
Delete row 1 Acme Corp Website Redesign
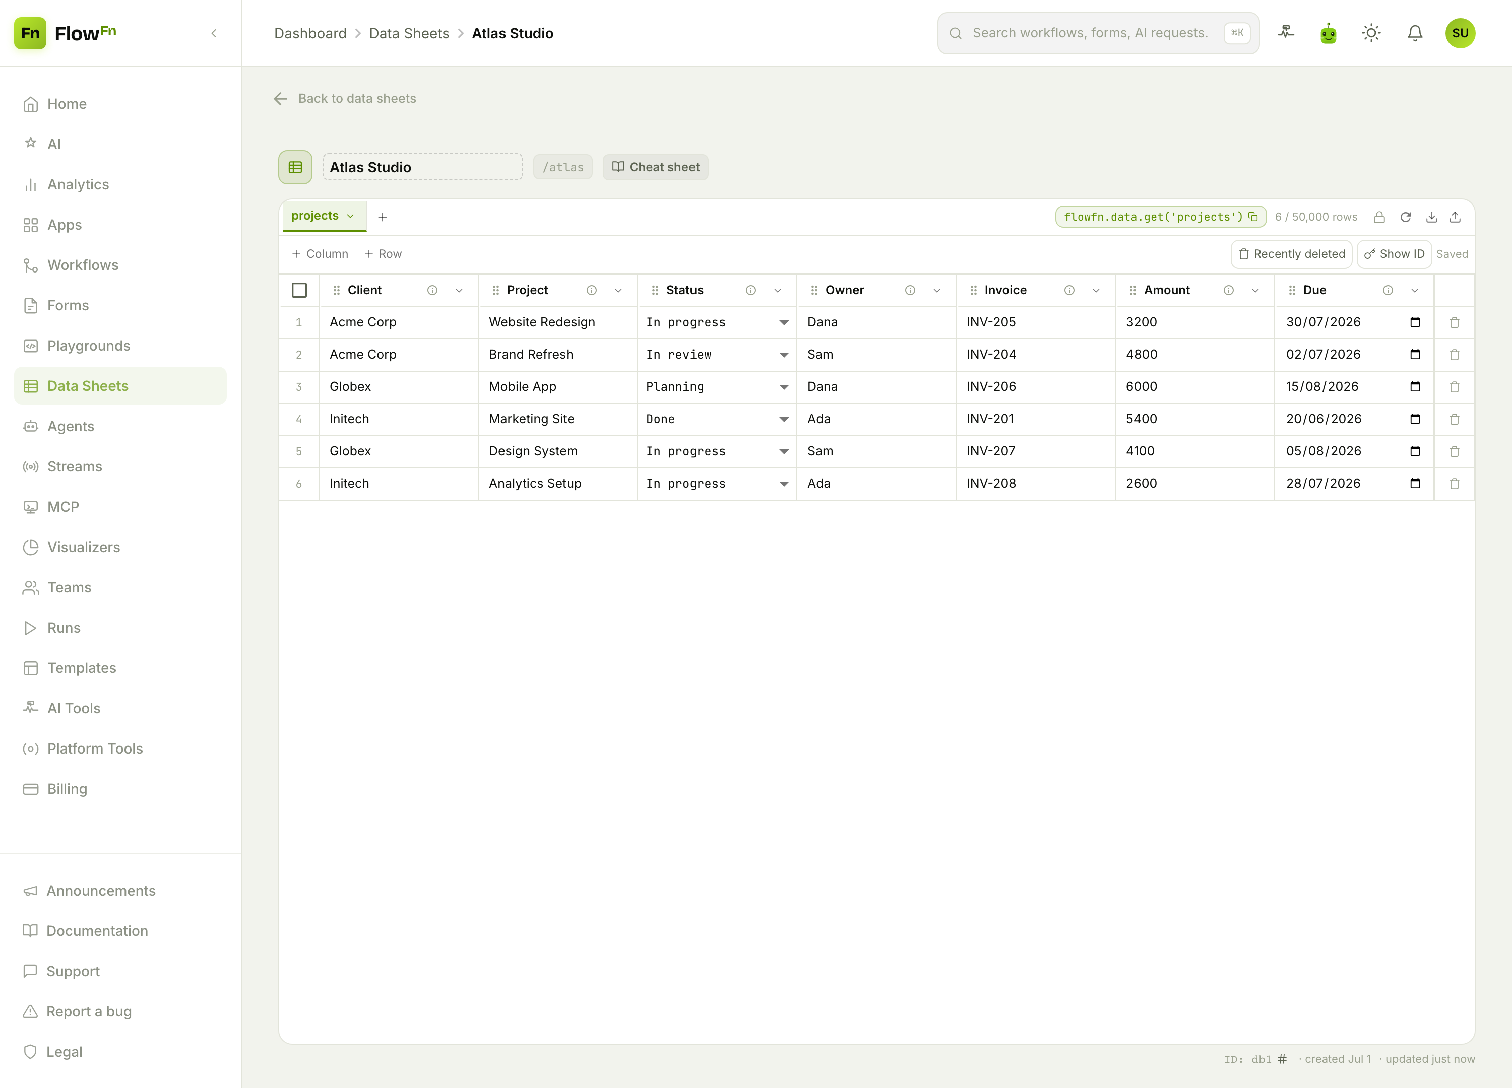[1454, 322]
